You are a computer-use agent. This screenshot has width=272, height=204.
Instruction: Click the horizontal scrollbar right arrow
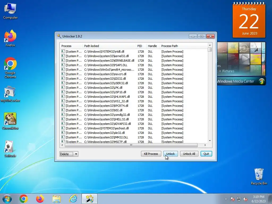click(x=205, y=145)
